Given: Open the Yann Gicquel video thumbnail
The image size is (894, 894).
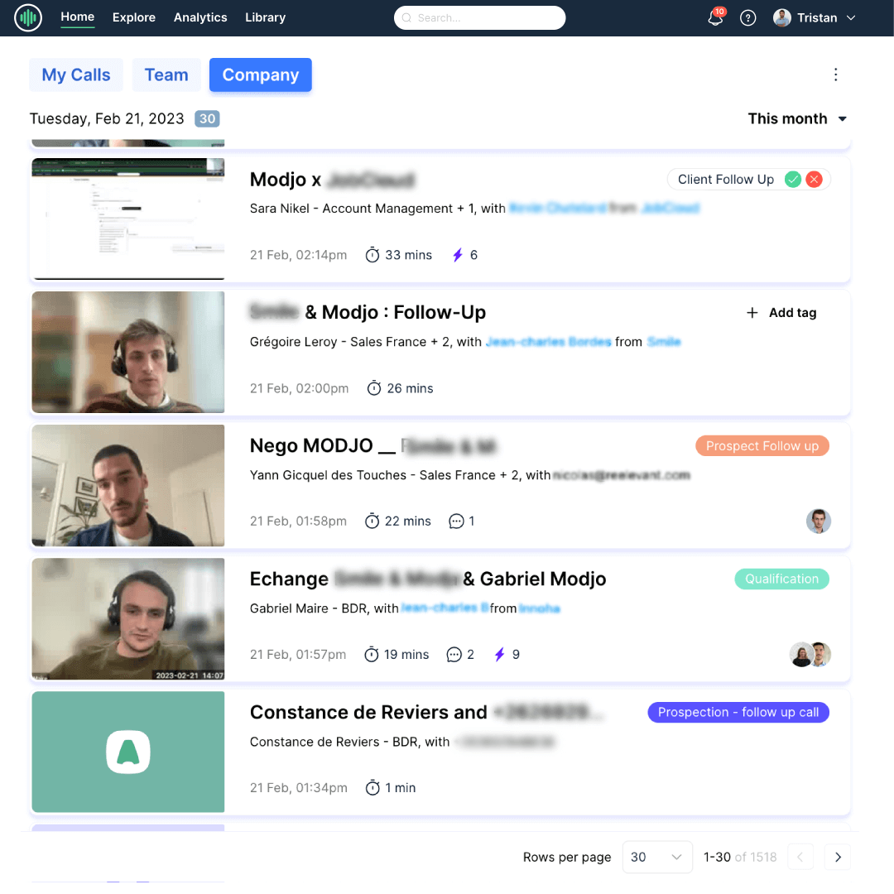Looking at the screenshot, I should coord(128,485).
